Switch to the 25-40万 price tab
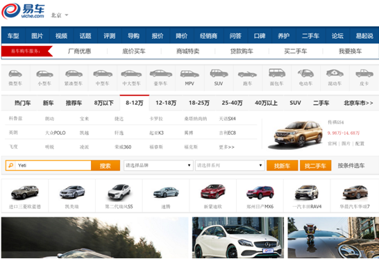Screen dimensions: 379x259 [232, 103]
